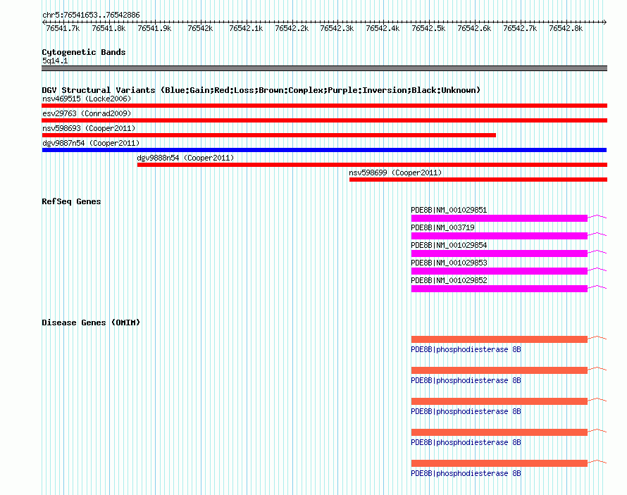Click the 76541.9k ruler tick label
627x495 pixels.
(154, 28)
